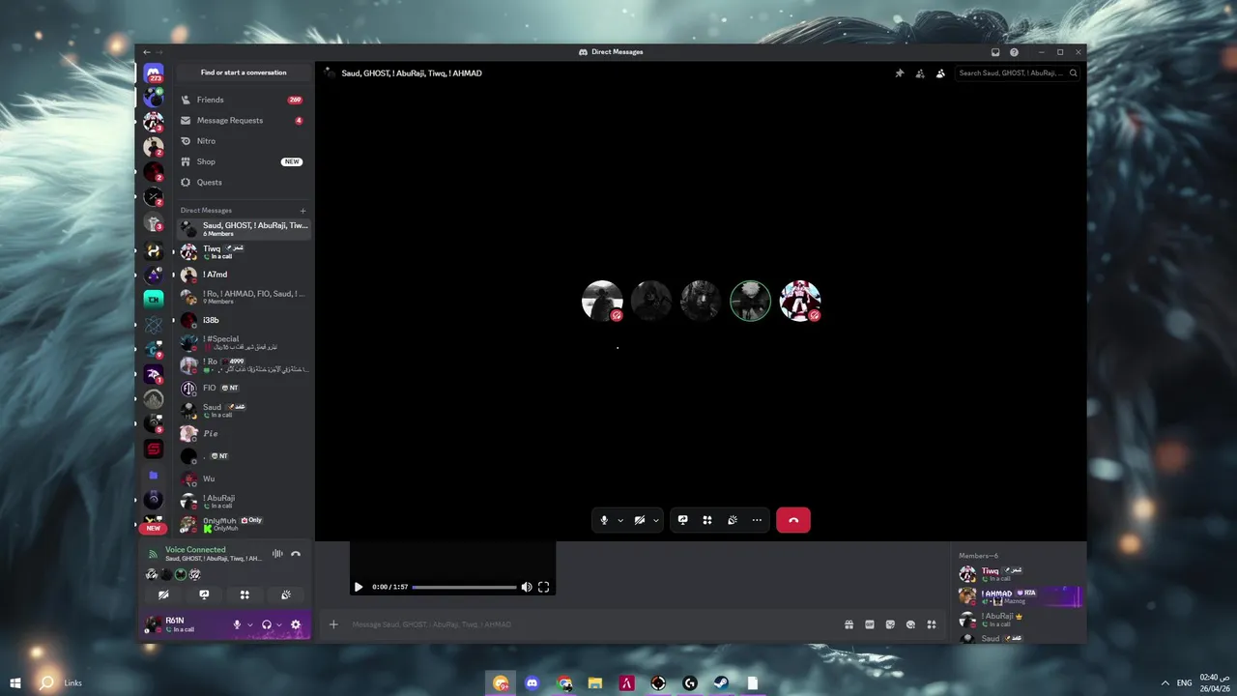The width and height of the screenshot is (1237, 696).
Task: Open apps launcher in message bar
Action: pyautogui.click(x=932, y=624)
